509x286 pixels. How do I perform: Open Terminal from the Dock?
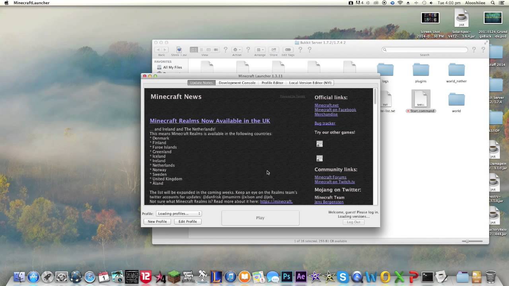427,277
